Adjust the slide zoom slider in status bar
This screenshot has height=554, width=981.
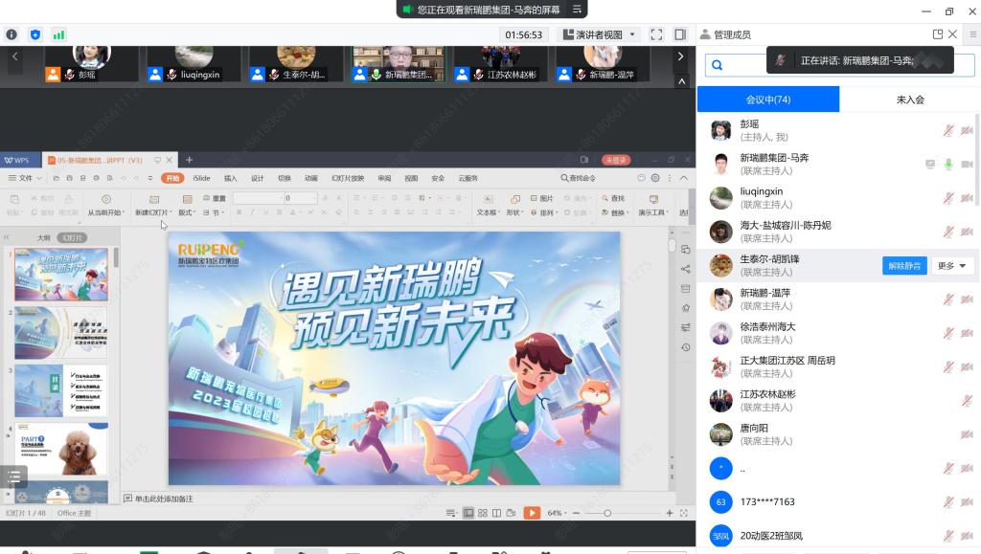click(x=607, y=513)
